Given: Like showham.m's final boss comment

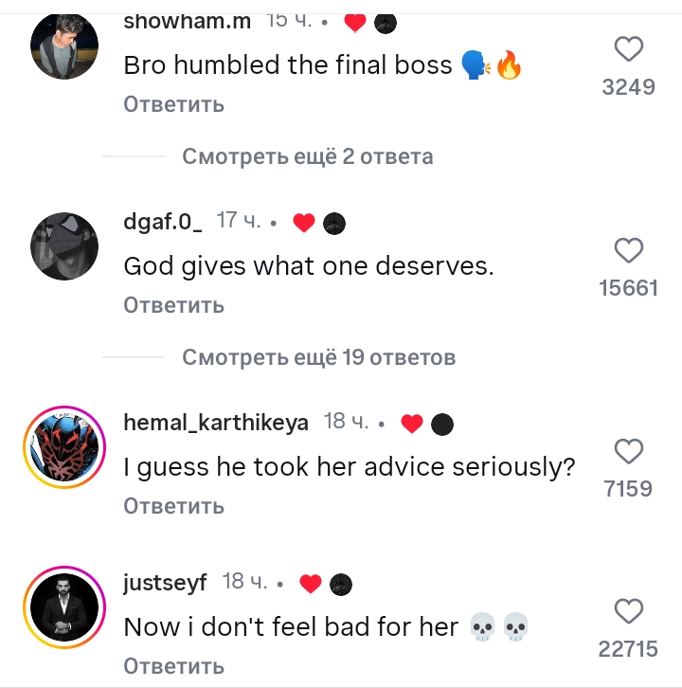Looking at the screenshot, I should point(629,48).
